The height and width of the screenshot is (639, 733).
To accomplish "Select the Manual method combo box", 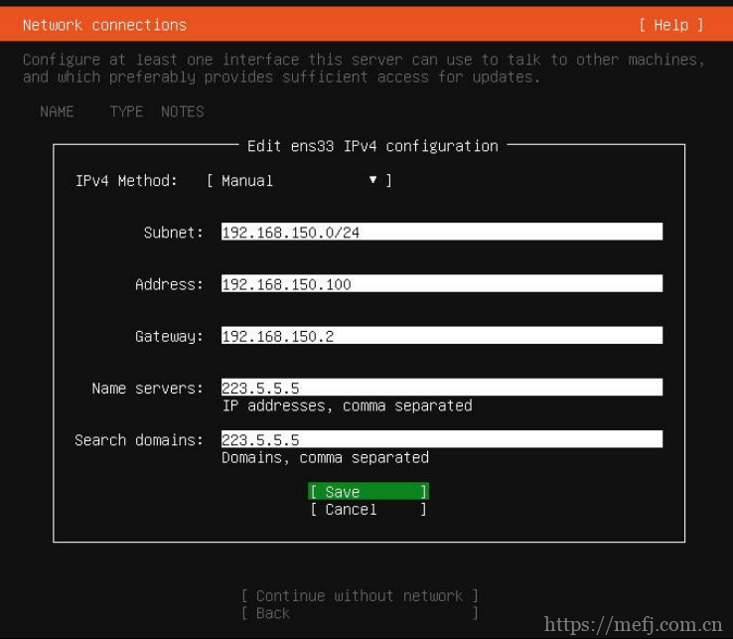I will [x=298, y=181].
